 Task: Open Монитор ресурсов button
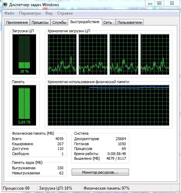(100, 172)
